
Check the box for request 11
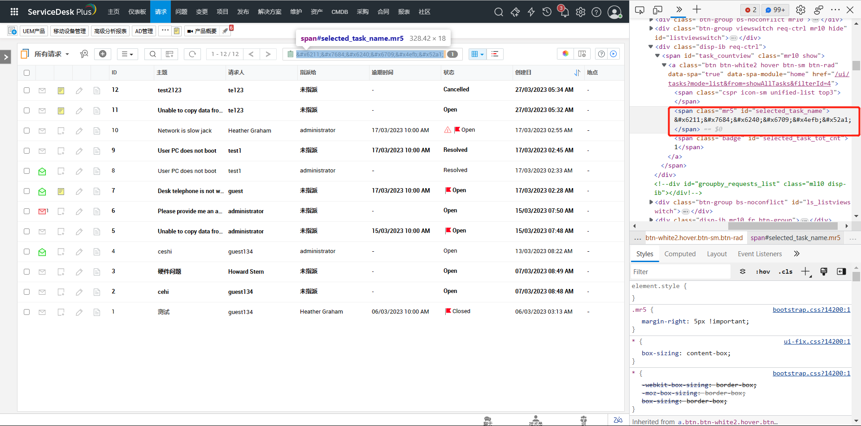pos(26,110)
